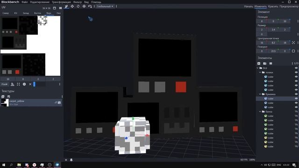Click the UV clear face X icon
Viewport: 299px width, 168px height.
pyautogui.click(x=30, y=84)
